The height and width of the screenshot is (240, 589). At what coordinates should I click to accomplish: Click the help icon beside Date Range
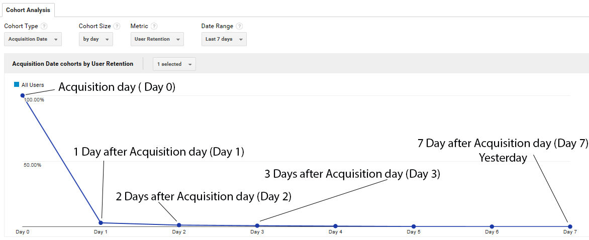[239, 26]
